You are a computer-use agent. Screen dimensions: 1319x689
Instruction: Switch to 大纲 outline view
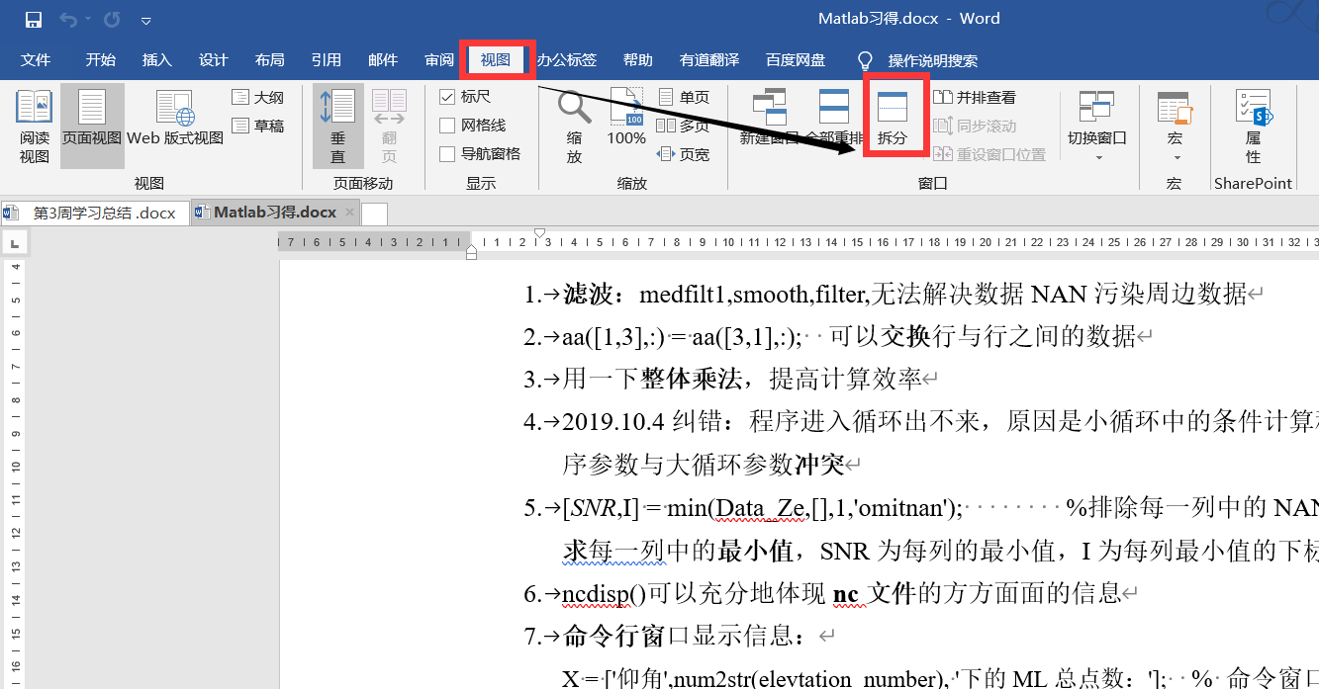[258, 97]
